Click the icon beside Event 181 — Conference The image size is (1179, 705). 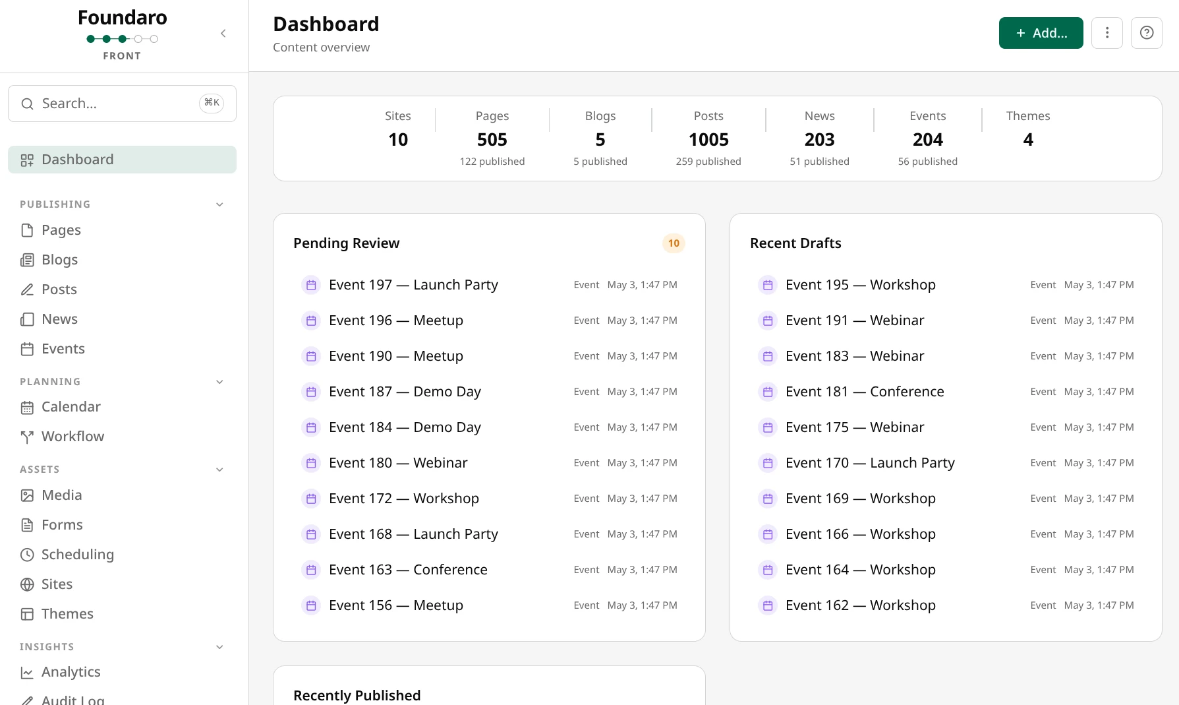point(768,392)
